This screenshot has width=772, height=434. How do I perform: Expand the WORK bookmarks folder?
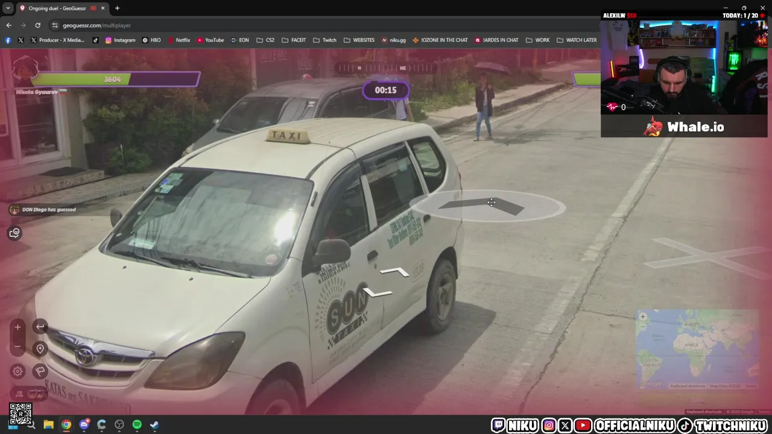pyautogui.click(x=537, y=40)
